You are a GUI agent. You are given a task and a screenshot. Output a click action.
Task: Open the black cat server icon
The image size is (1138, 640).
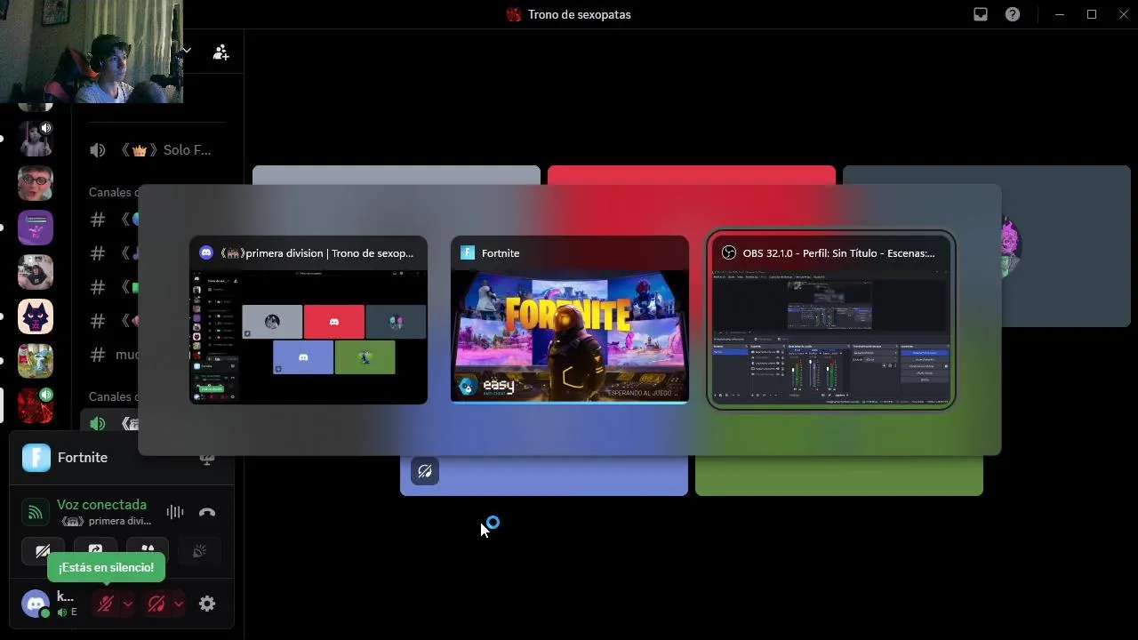click(36, 316)
